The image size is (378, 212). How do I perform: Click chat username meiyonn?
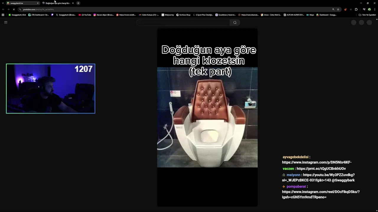(x=293, y=175)
